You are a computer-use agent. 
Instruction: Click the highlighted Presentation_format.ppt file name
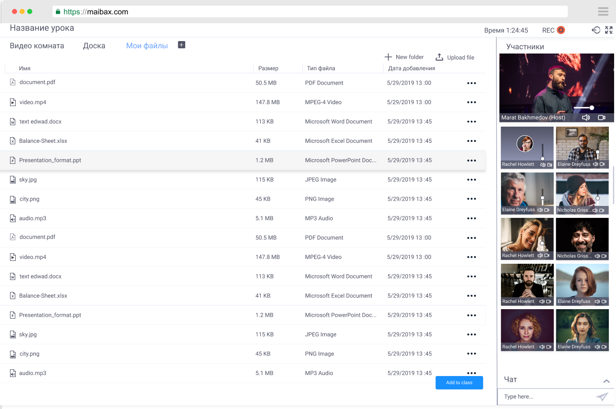[x=50, y=161]
